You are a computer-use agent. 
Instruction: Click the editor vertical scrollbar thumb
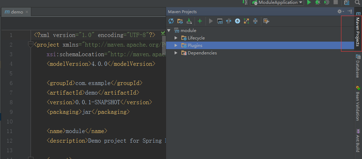click(164, 44)
